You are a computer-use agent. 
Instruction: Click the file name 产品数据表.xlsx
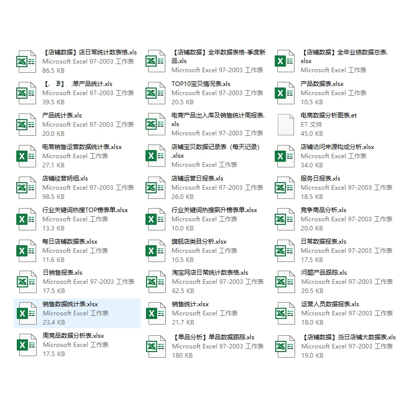(x=322, y=84)
